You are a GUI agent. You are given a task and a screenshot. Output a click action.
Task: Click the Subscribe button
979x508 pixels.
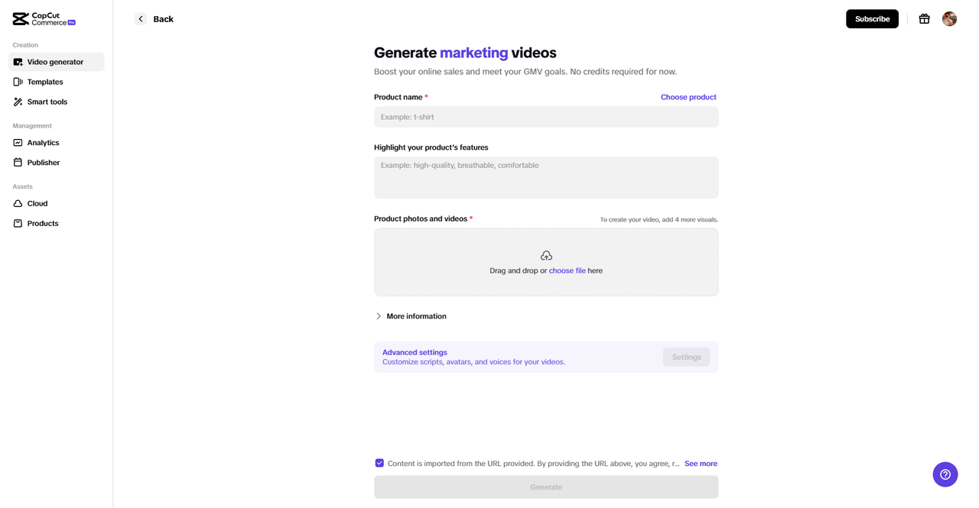tap(872, 19)
